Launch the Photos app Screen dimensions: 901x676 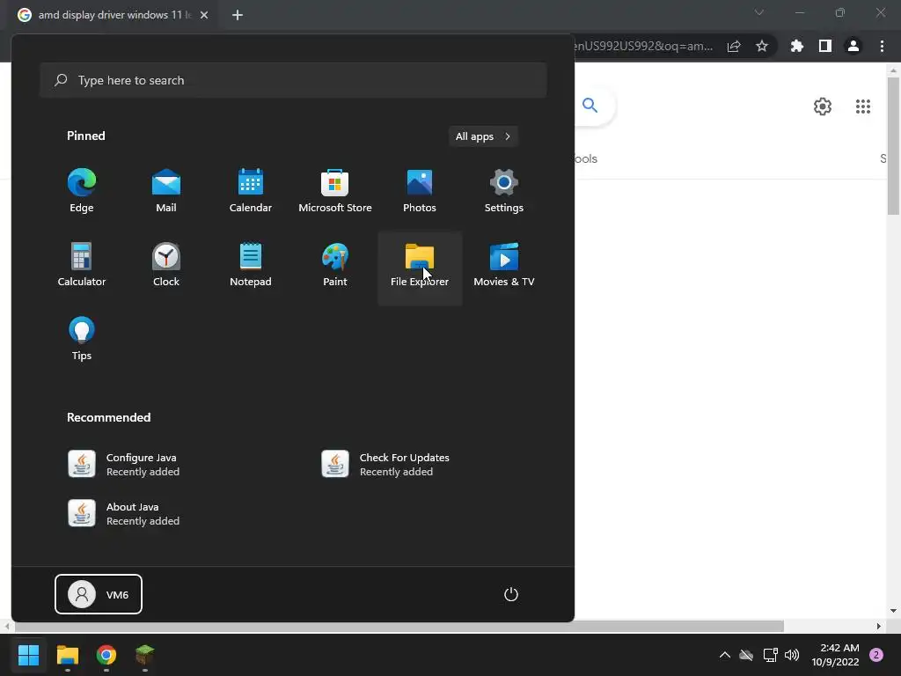pos(420,191)
